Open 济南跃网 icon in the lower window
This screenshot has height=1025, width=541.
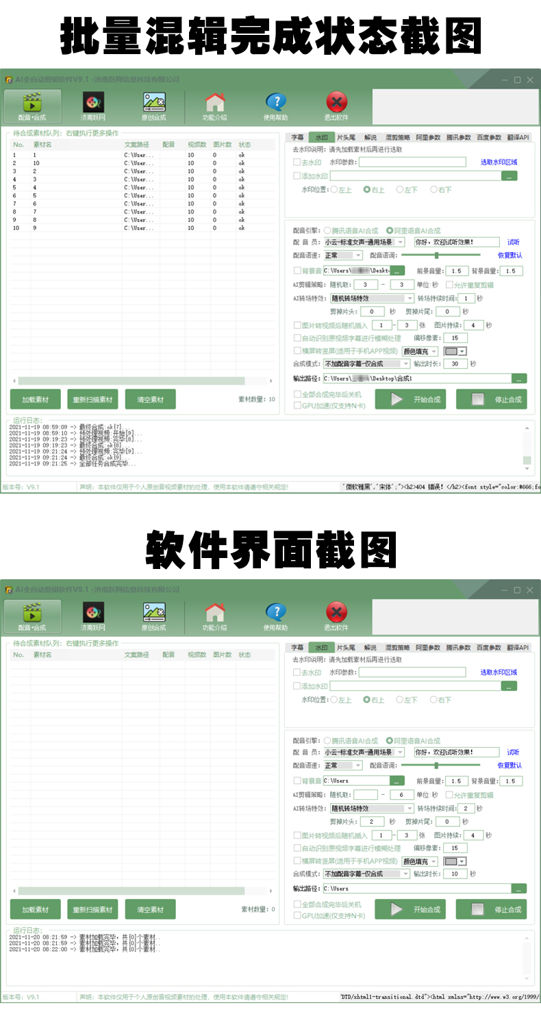pyautogui.click(x=93, y=614)
